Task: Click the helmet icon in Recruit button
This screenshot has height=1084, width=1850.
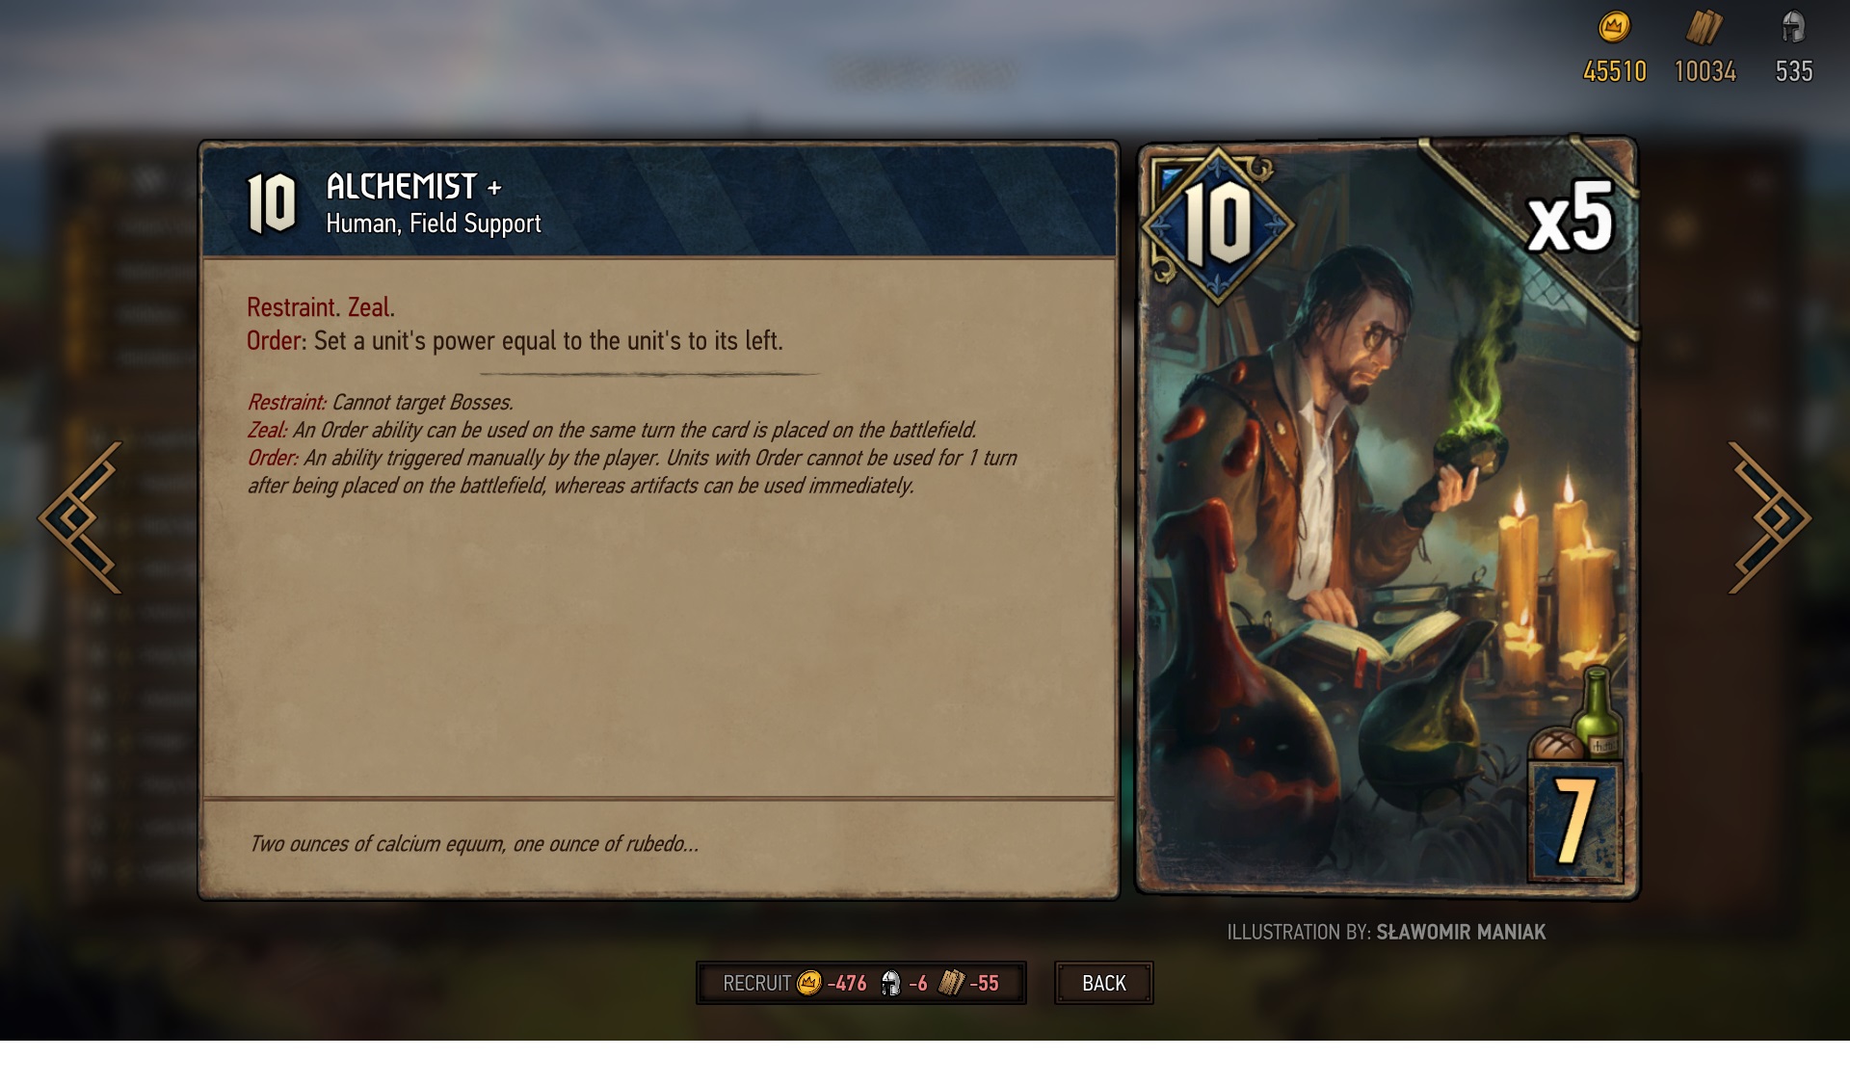Action: 890,983
